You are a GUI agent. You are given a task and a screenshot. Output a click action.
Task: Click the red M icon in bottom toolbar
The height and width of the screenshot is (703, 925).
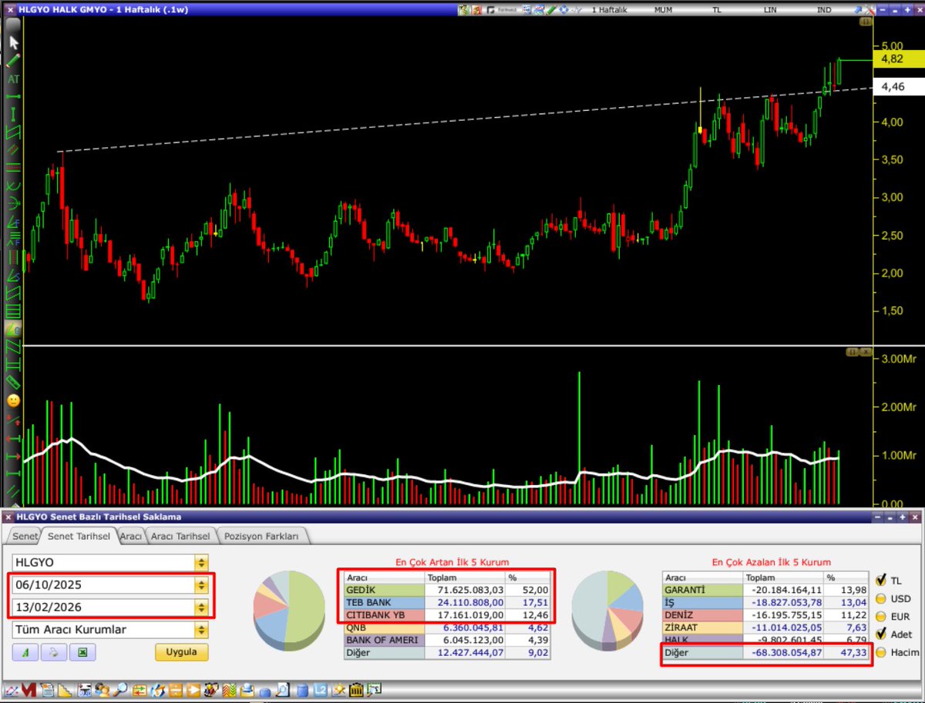(29, 690)
